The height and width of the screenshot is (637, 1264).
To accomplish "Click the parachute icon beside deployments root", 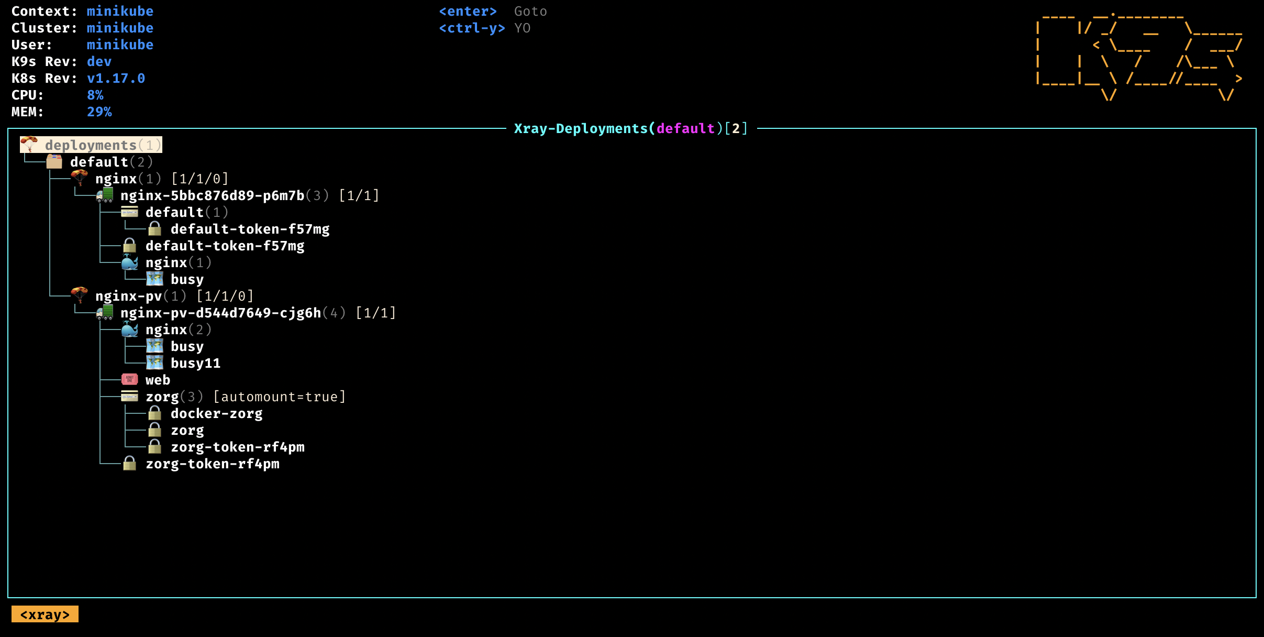I will (x=29, y=144).
